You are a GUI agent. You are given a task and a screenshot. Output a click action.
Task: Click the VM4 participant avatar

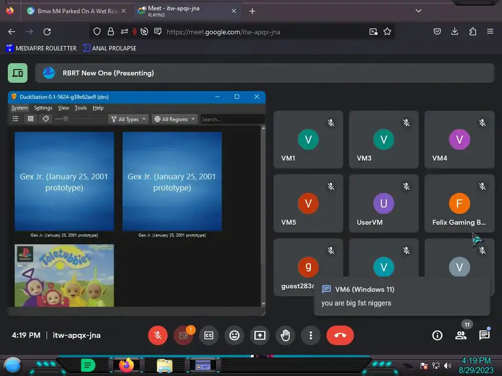point(459,140)
